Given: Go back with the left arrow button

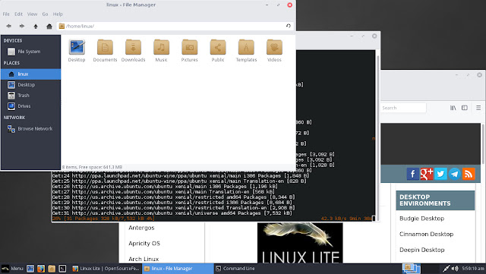Looking at the screenshot, I should (x=8, y=27).
